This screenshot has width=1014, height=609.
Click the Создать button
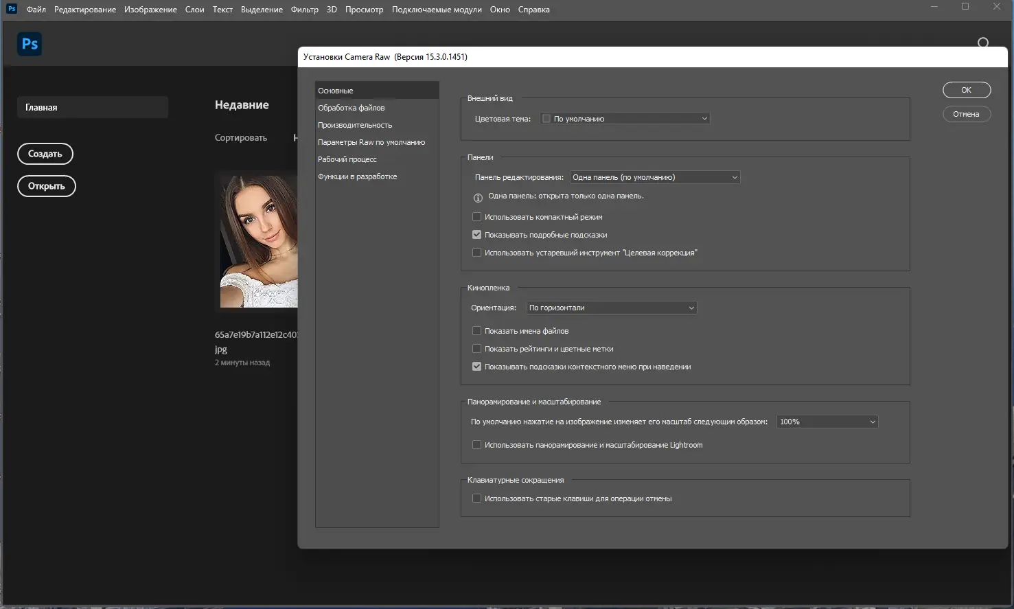coord(45,154)
